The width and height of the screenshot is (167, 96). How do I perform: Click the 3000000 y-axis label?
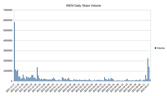[x=8, y=51]
